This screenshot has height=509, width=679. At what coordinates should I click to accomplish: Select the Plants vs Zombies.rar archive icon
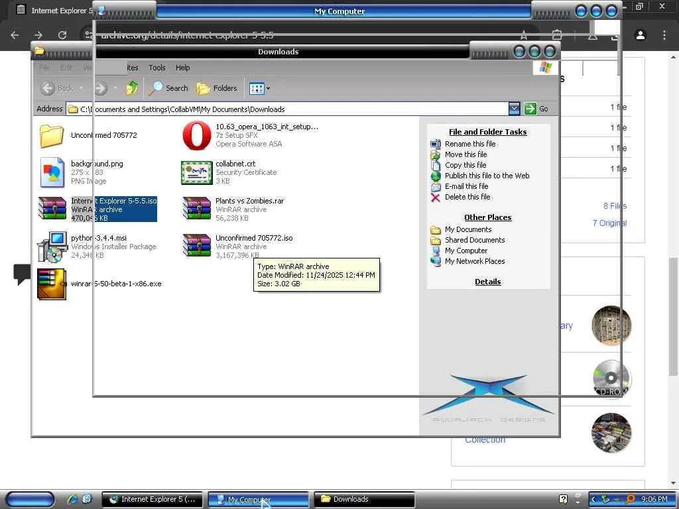click(196, 209)
